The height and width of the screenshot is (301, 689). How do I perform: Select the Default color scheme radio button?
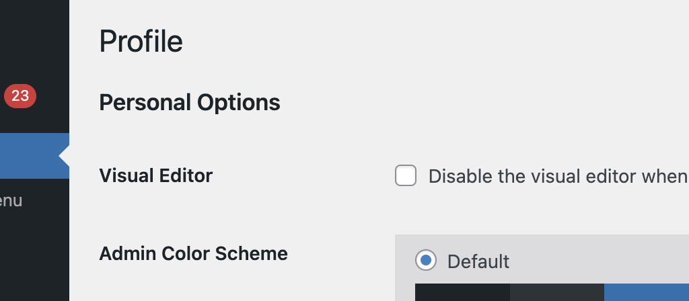pyautogui.click(x=426, y=260)
